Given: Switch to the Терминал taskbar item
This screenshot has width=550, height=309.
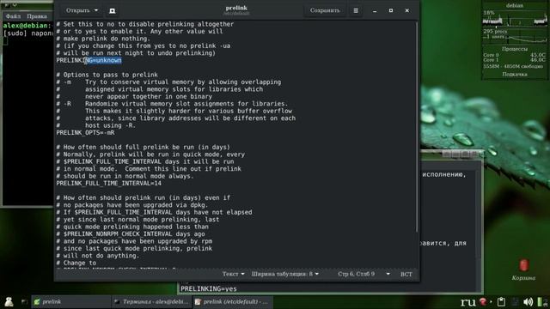Looking at the screenshot, I should 151,301.
